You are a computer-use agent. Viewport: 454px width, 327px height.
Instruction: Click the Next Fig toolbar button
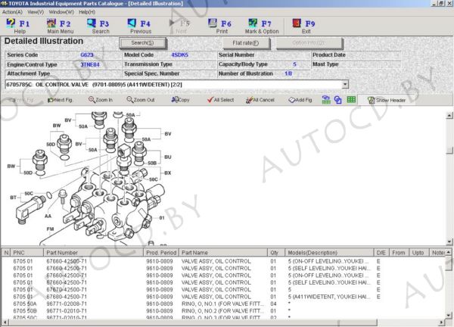tap(60, 100)
